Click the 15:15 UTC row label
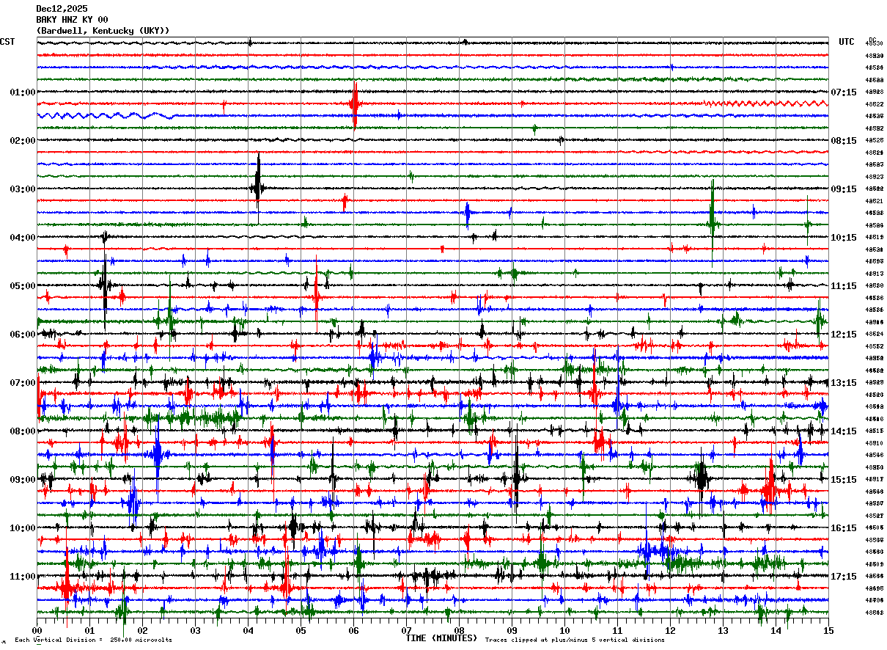Image resolution: width=887 pixels, height=650 pixels. pos(844,480)
